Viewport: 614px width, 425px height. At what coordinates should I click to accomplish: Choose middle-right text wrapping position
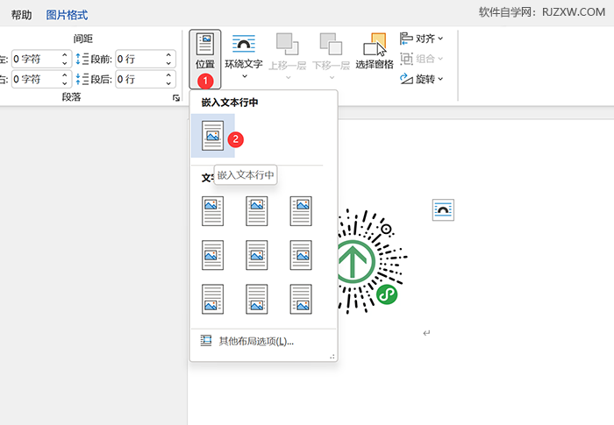[x=301, y=255]
